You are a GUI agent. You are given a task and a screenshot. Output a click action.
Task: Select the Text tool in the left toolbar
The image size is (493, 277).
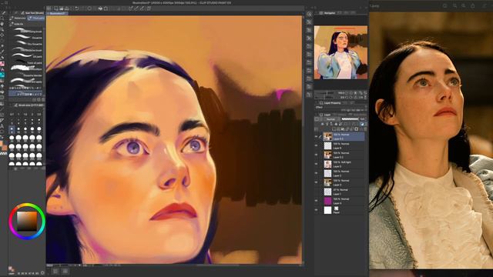click(2, 126)
